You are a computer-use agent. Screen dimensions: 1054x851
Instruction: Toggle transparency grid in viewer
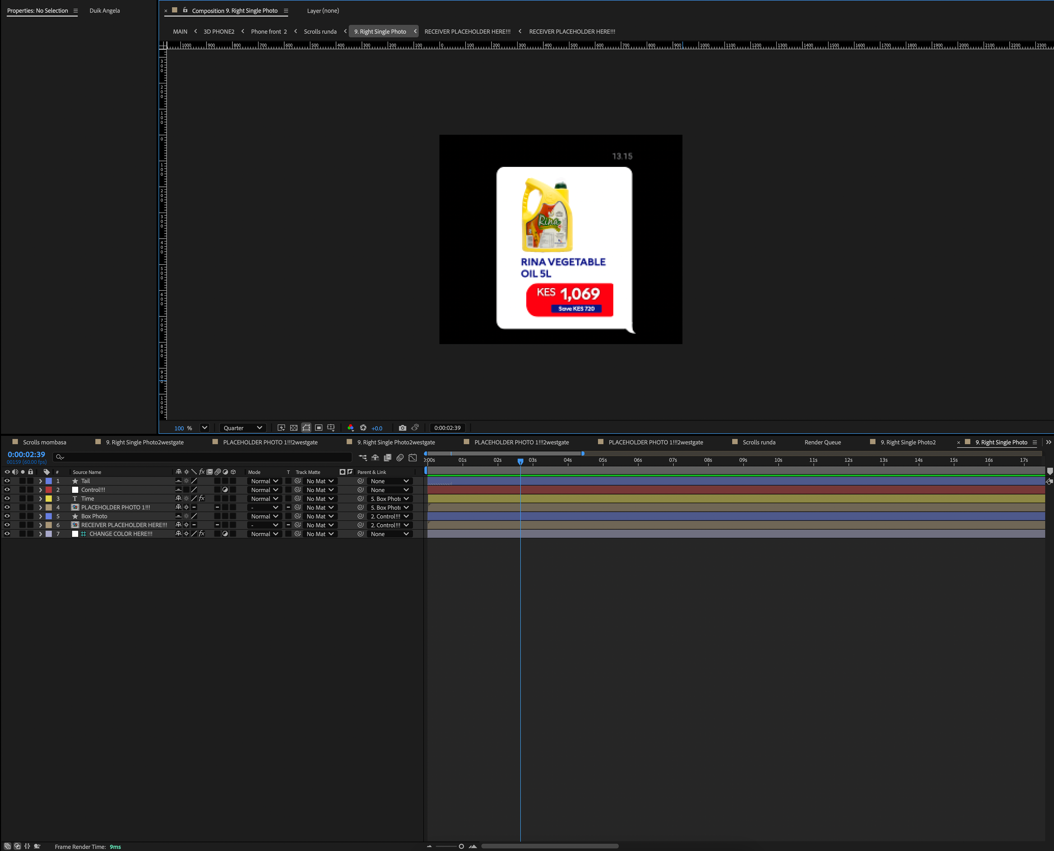click(293, 427)
